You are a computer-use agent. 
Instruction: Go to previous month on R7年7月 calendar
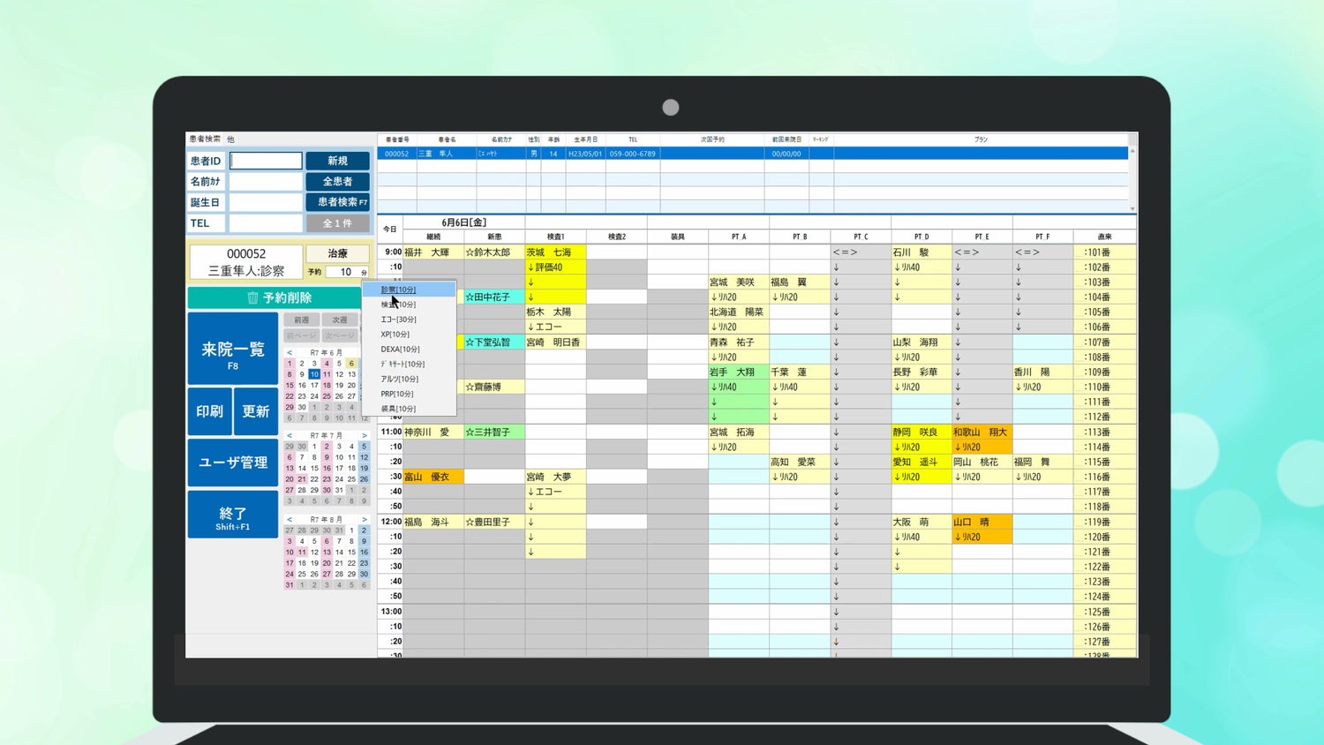point(290,435)
